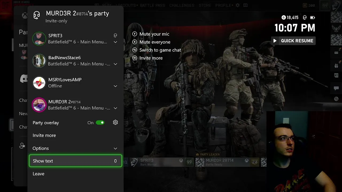Click the Xbox icon on SPRIT3's player card
Image resolution: width=342 pixels, height=192 pixels.
(181, 161)
